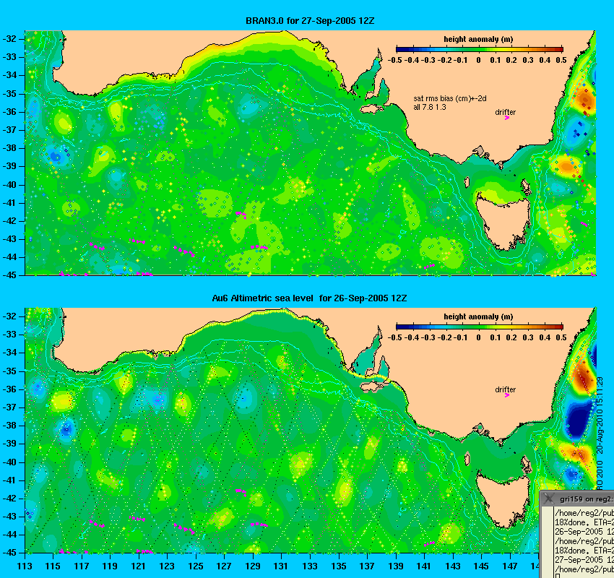Click longitude label '145' on the x-axis
614x578 pixels.
pos(481,566)
